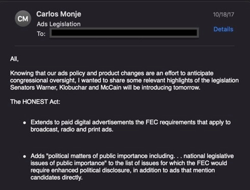Click the CM sender avatar circle

tap(23, 19)
